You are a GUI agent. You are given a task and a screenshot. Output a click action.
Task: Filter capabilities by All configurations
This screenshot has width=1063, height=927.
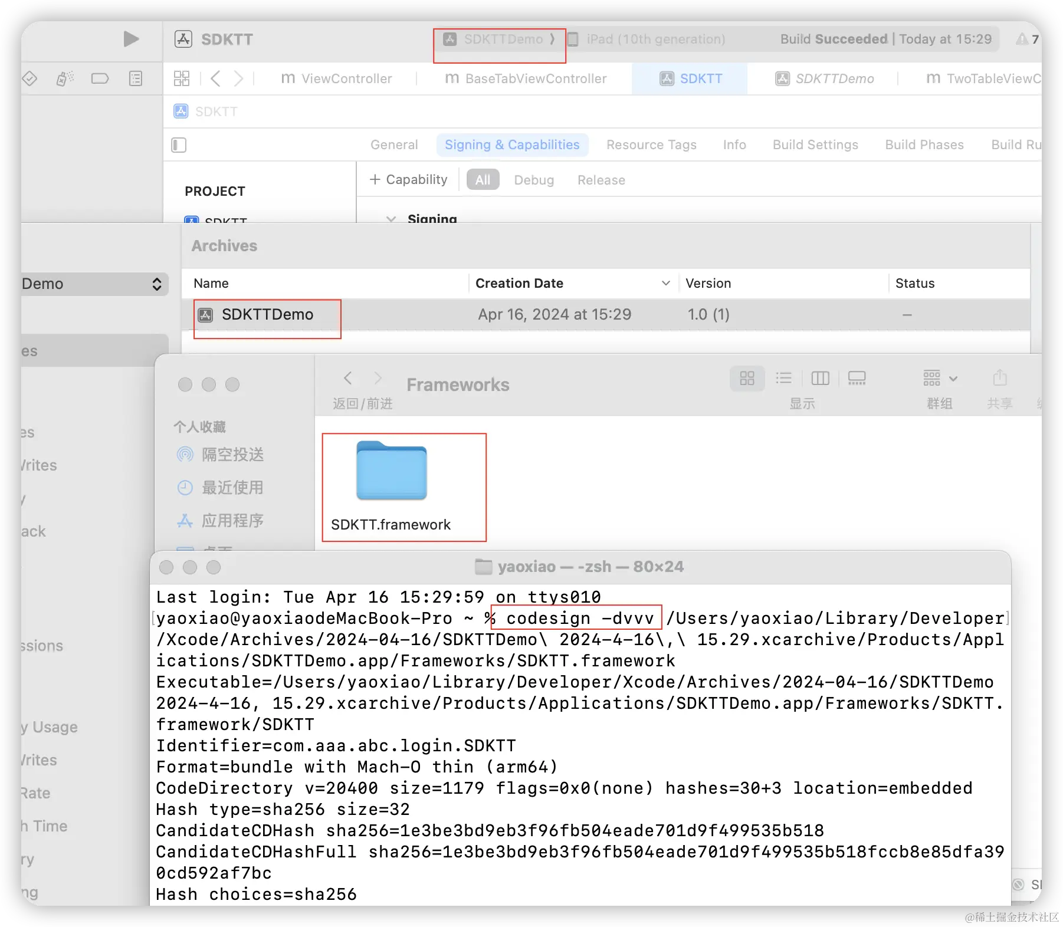(x=483, y=180)
